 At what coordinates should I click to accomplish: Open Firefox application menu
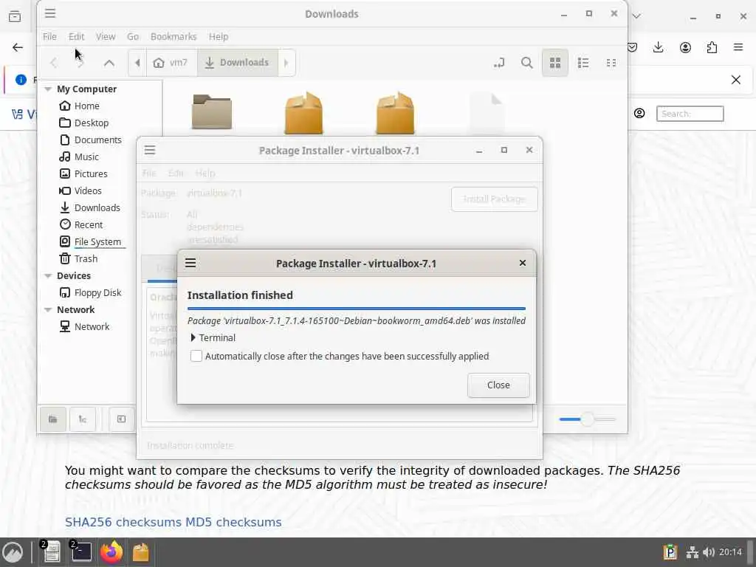tap(738, 47)
